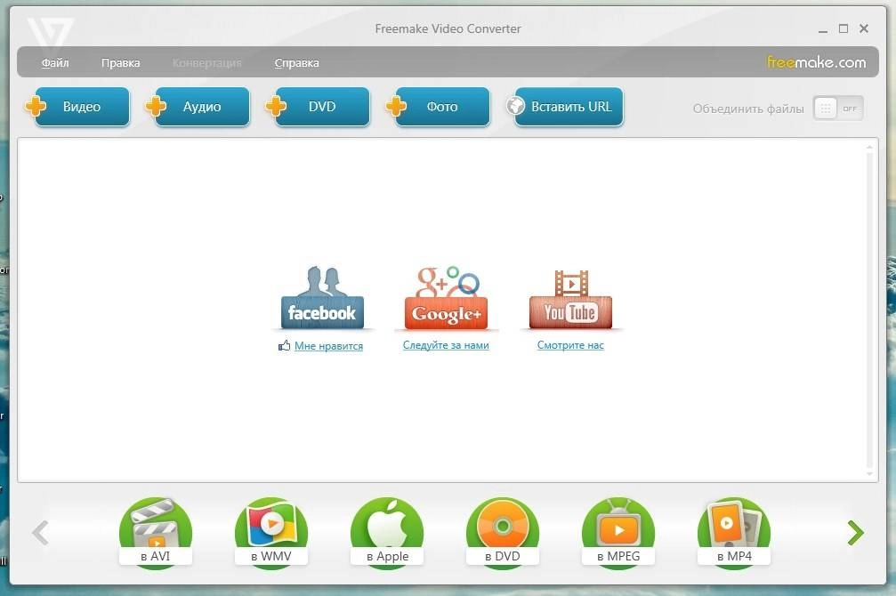Open the Справка menu
This screenshot has height=596, width=896.
point(296,63)
